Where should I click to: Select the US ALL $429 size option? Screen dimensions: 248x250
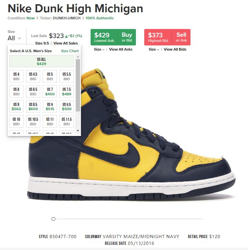[41, 61]
